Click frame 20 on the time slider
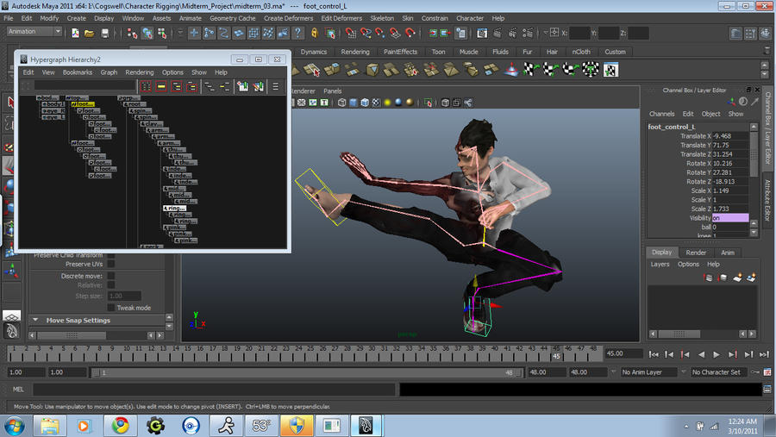The width and height of the screenshot is (776, 437). tap(249, 353)
